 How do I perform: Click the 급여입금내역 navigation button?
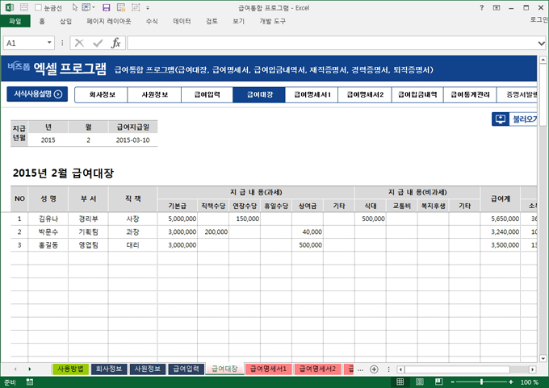[417, 94]
